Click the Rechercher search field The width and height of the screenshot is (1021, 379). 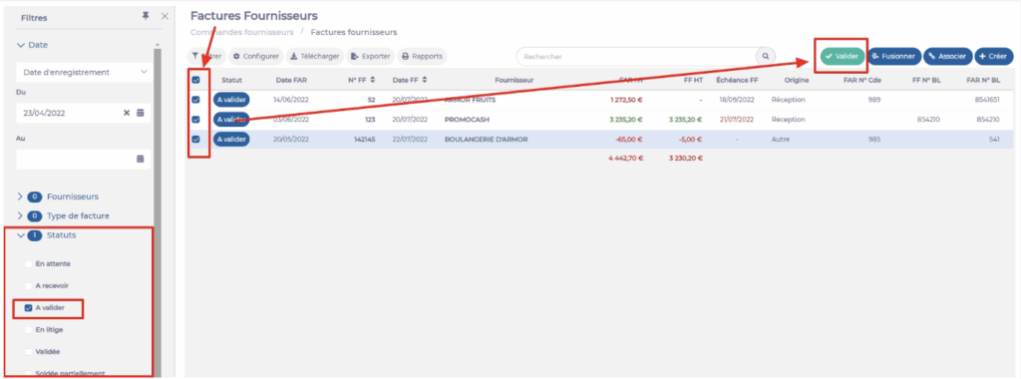pyautogui.click(x=636, y=57)
